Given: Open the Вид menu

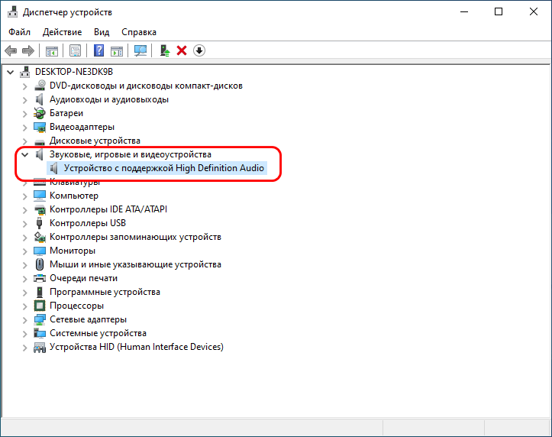Looking at the screenshot, I should tap(102, 32).
